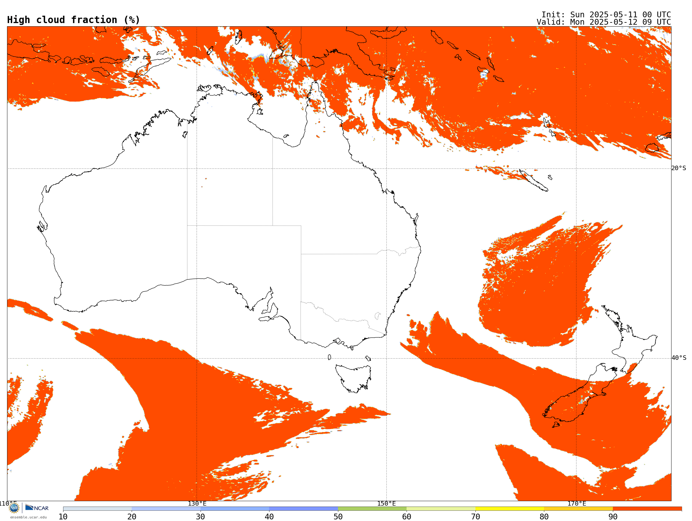This screenshot has width=692, height=521.
Task: Click the blue 30-40 colorbar segment
Action: click(x=235, y=509)
